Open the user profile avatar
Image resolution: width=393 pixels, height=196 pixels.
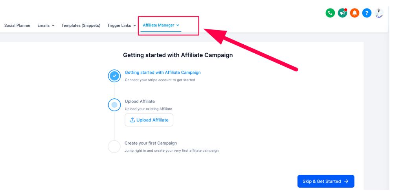[x=379, y=13]
